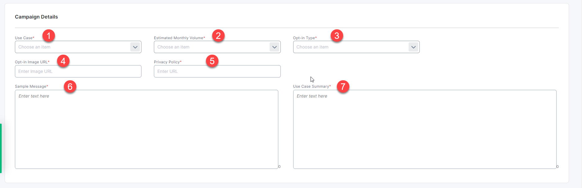Click the Use Case chevron arrow

point(135,47)
